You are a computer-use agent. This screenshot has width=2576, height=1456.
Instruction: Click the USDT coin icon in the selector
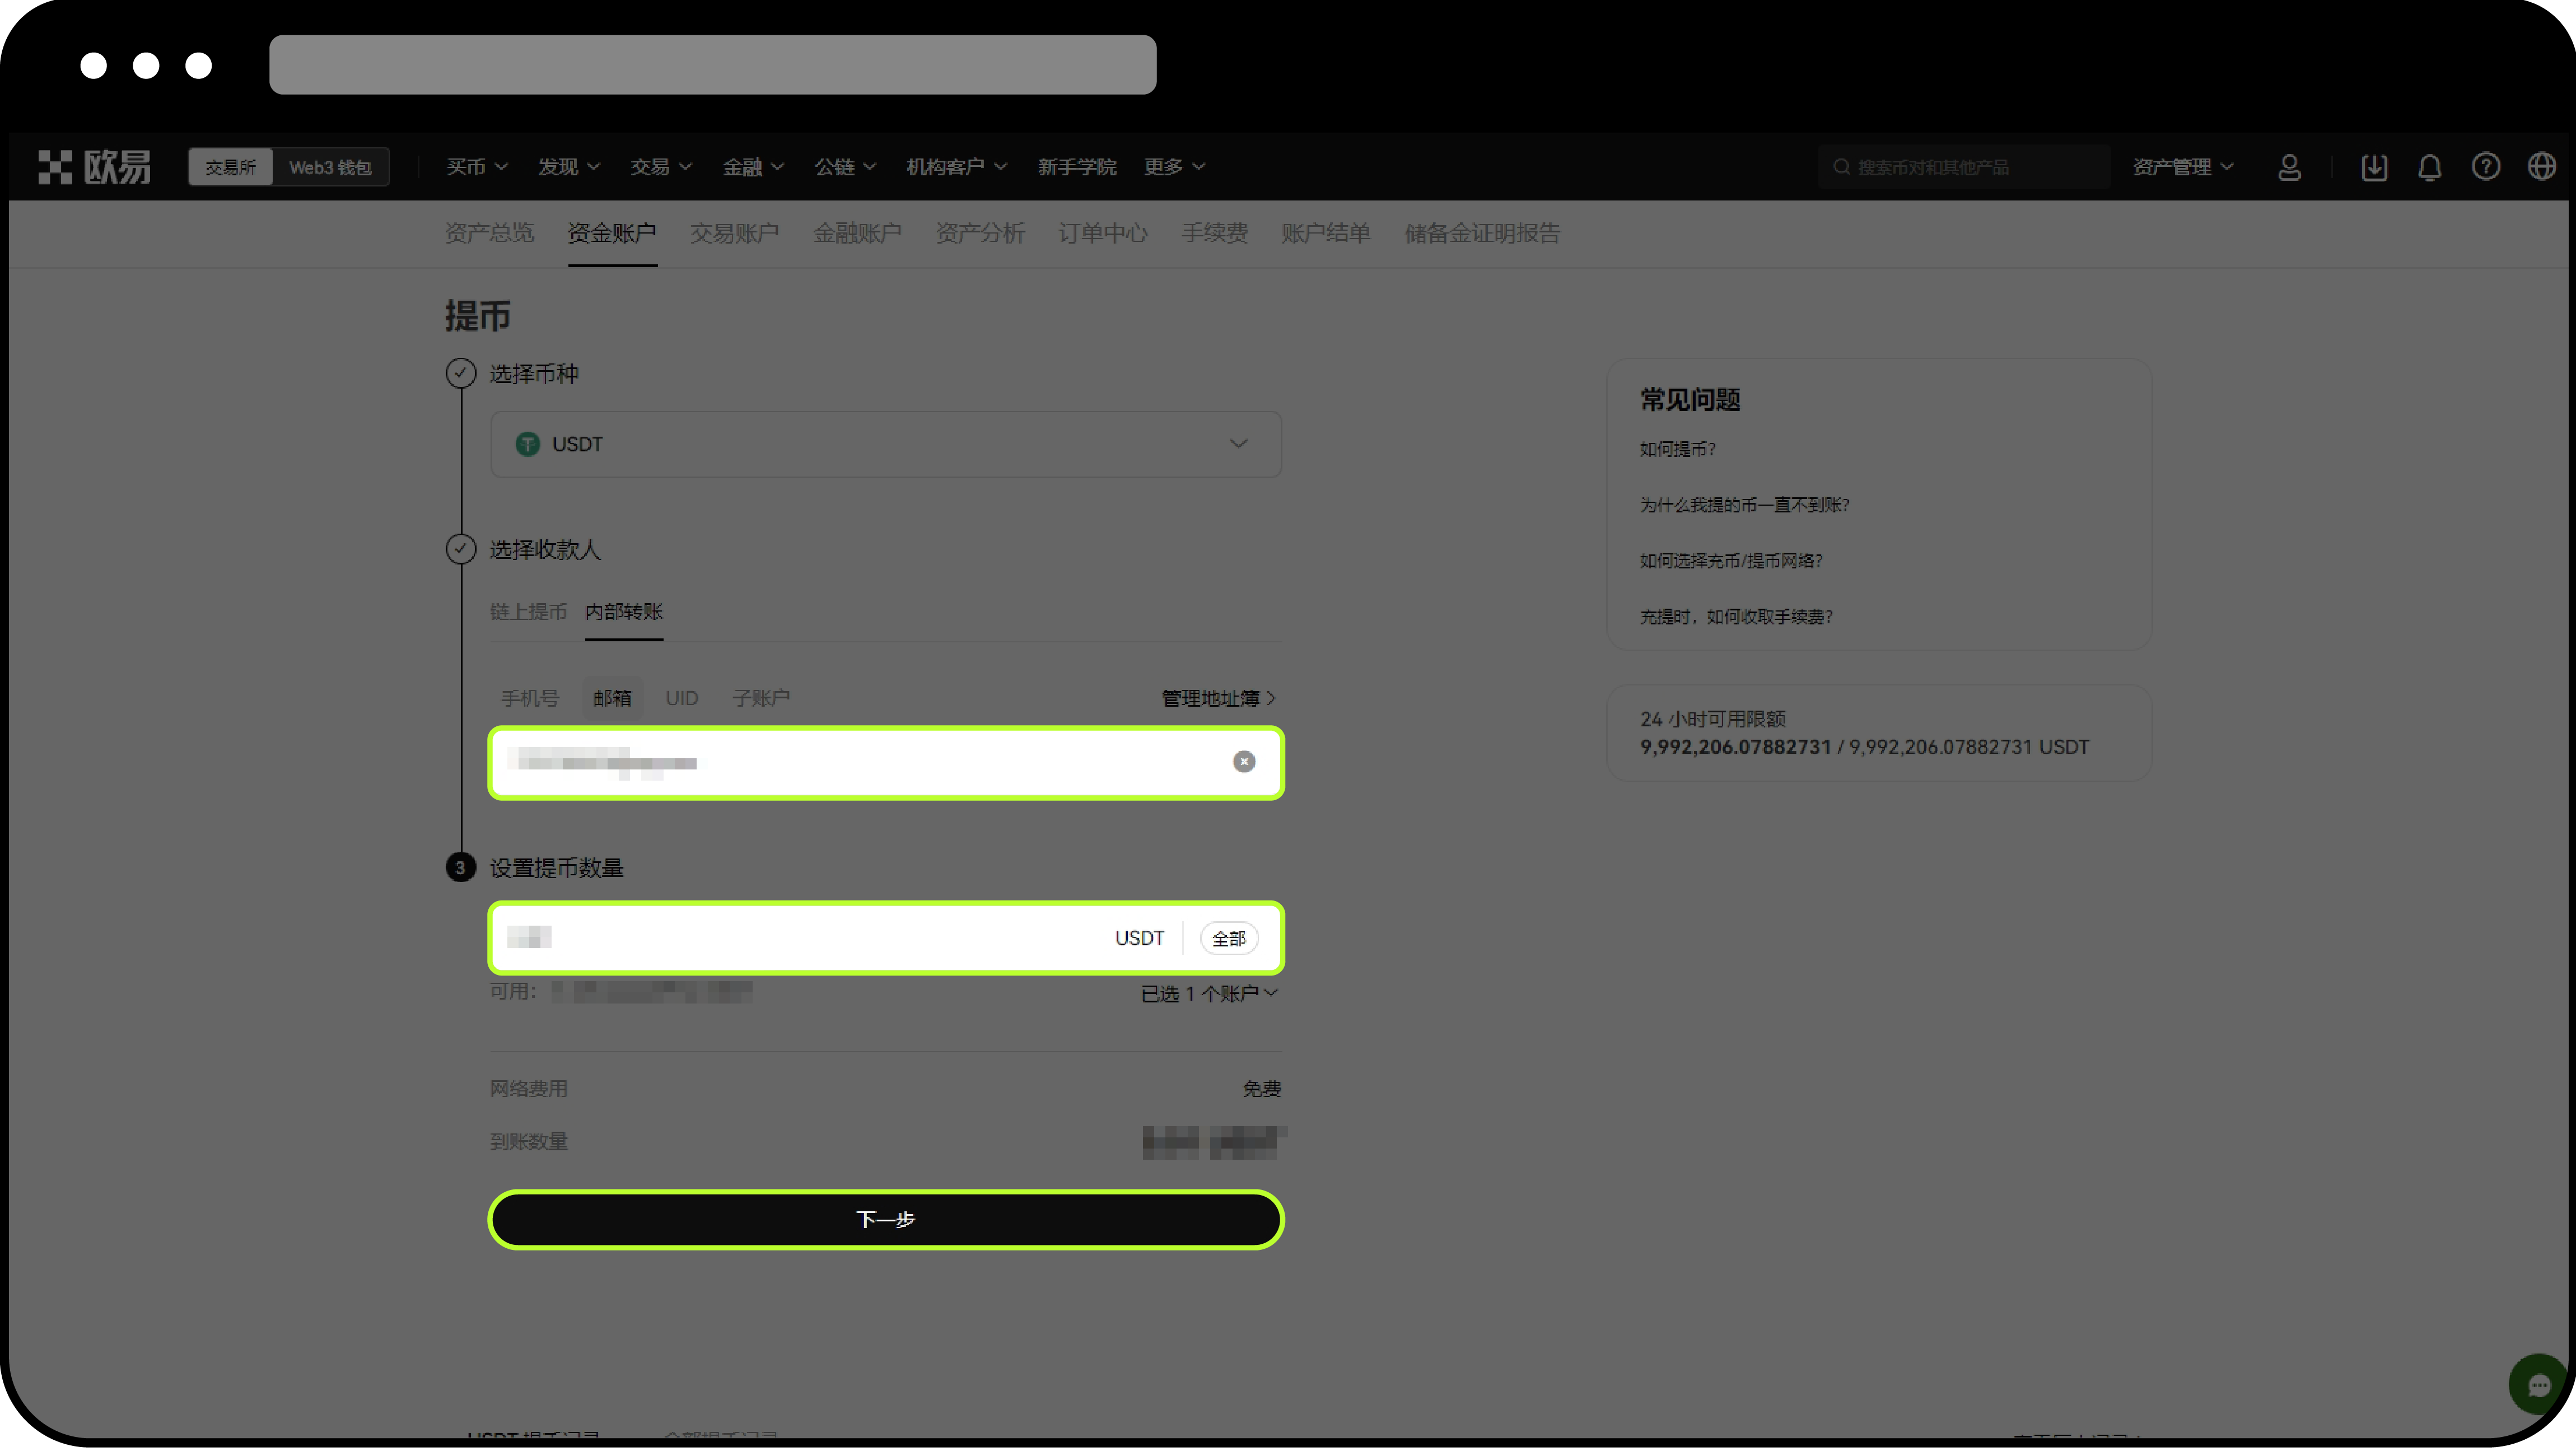[527, 444]
